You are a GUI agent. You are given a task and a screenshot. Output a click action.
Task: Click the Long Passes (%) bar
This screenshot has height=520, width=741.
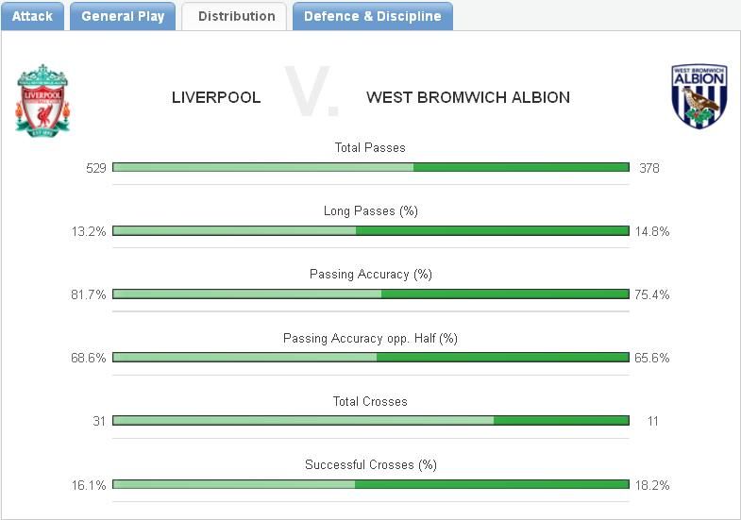click(370, 230)
